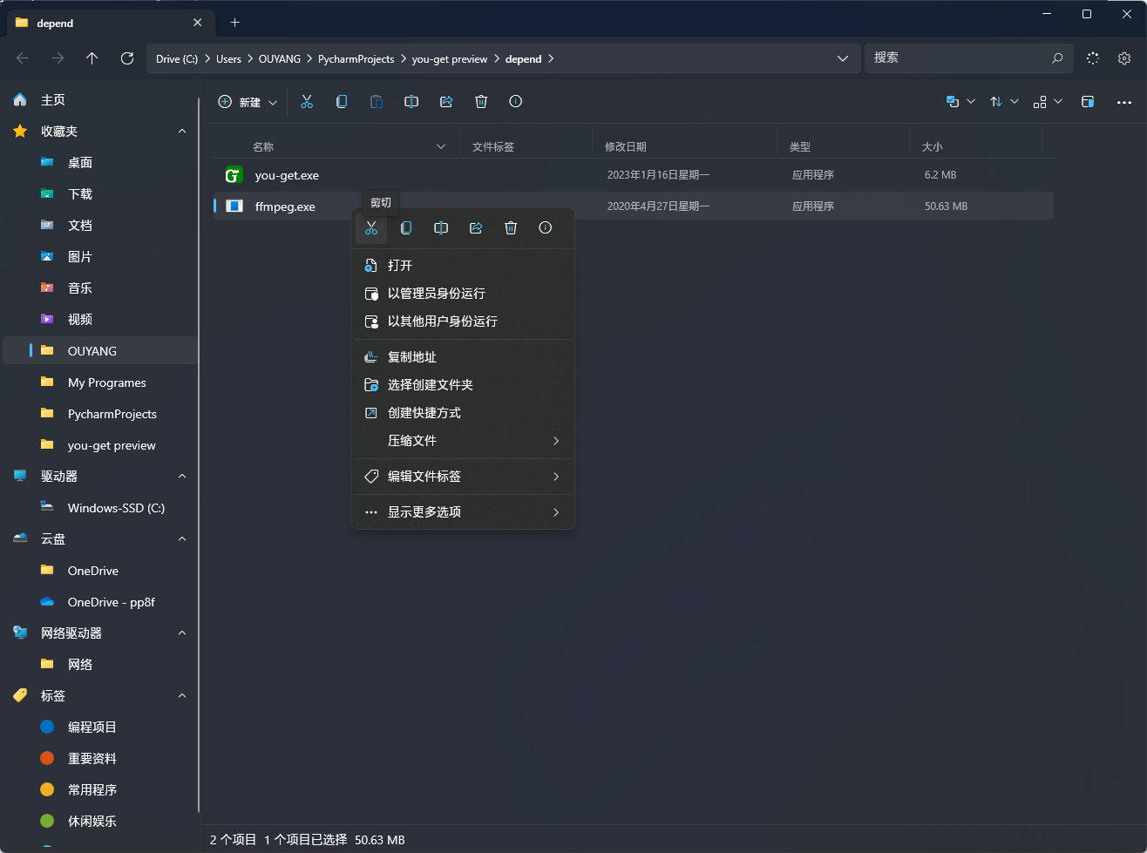Click the toolbar Properties info icon
Screen dimensions: 1147x853
(x=516, y=102)
